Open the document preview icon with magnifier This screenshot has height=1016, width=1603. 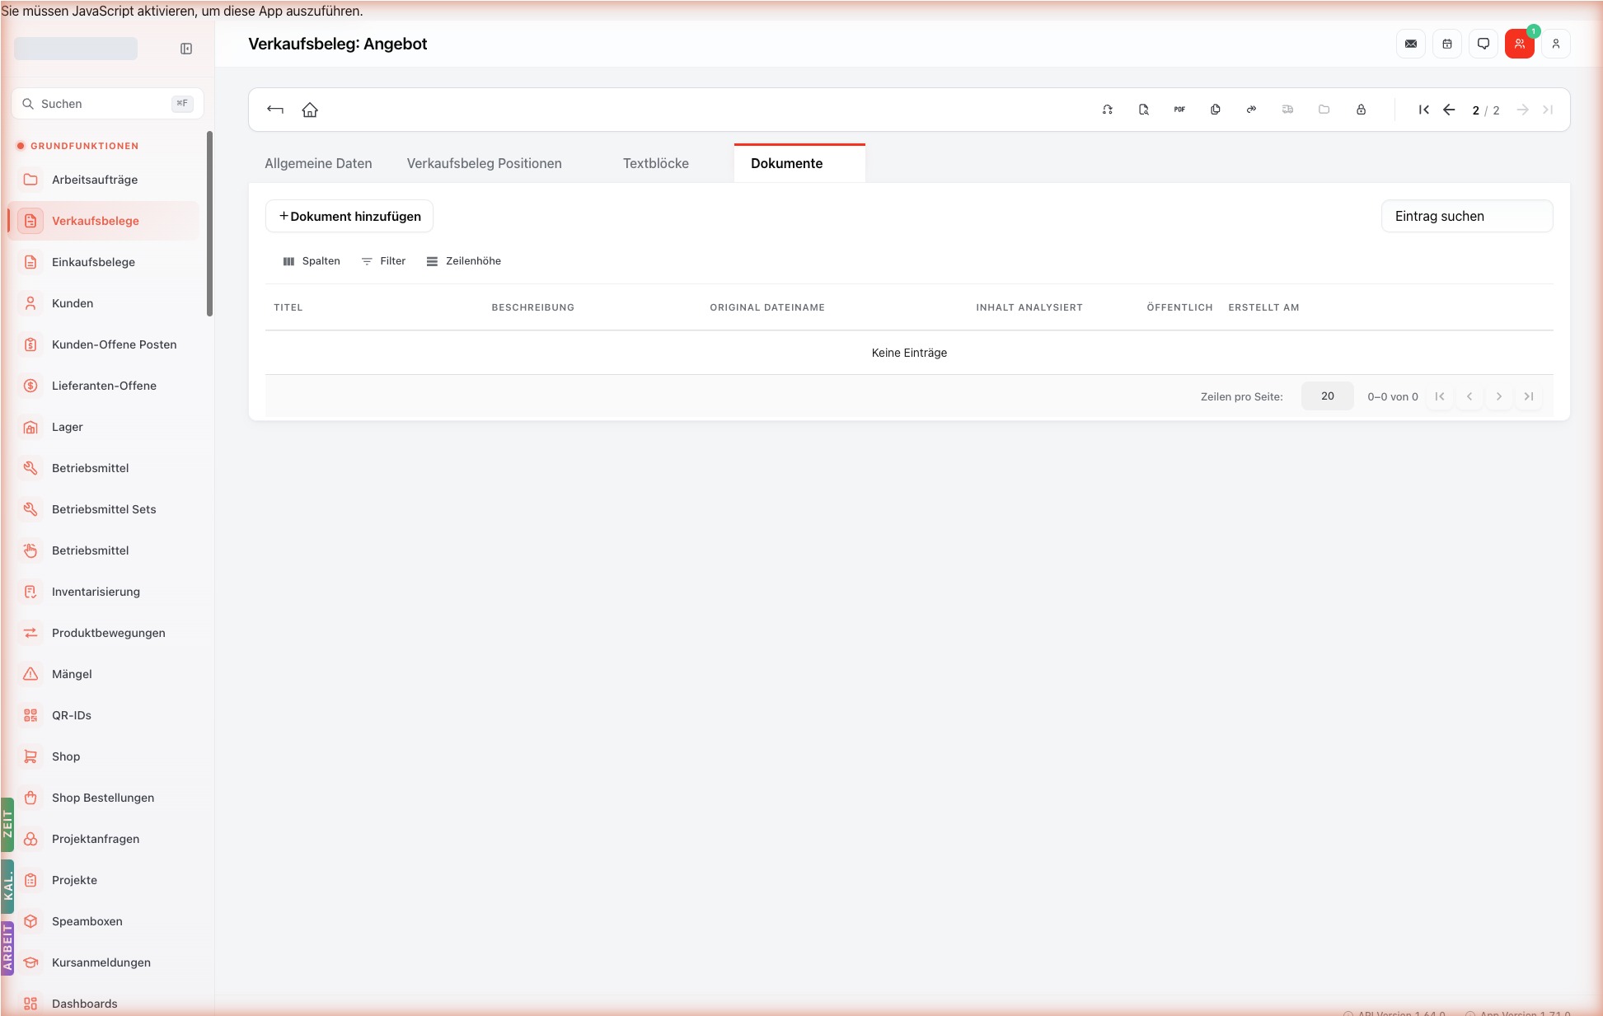point(1144,110)
